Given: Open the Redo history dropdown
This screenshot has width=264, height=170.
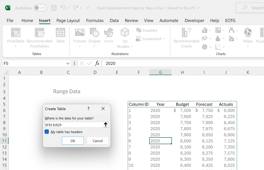Looking at the screenshot, I should tap(81, 8).
